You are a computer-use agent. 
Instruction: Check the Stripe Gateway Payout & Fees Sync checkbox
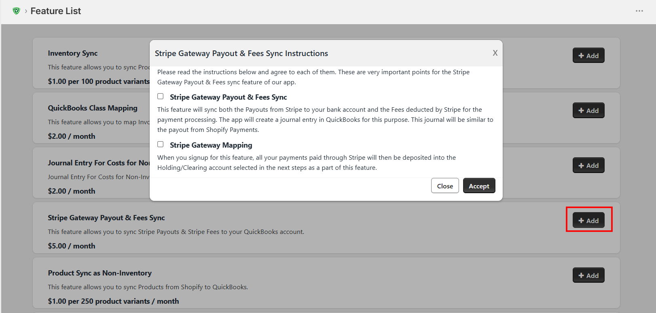tap(161, 96)
